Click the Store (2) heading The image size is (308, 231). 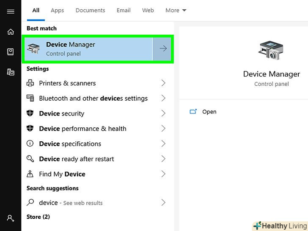coord(38,217)
